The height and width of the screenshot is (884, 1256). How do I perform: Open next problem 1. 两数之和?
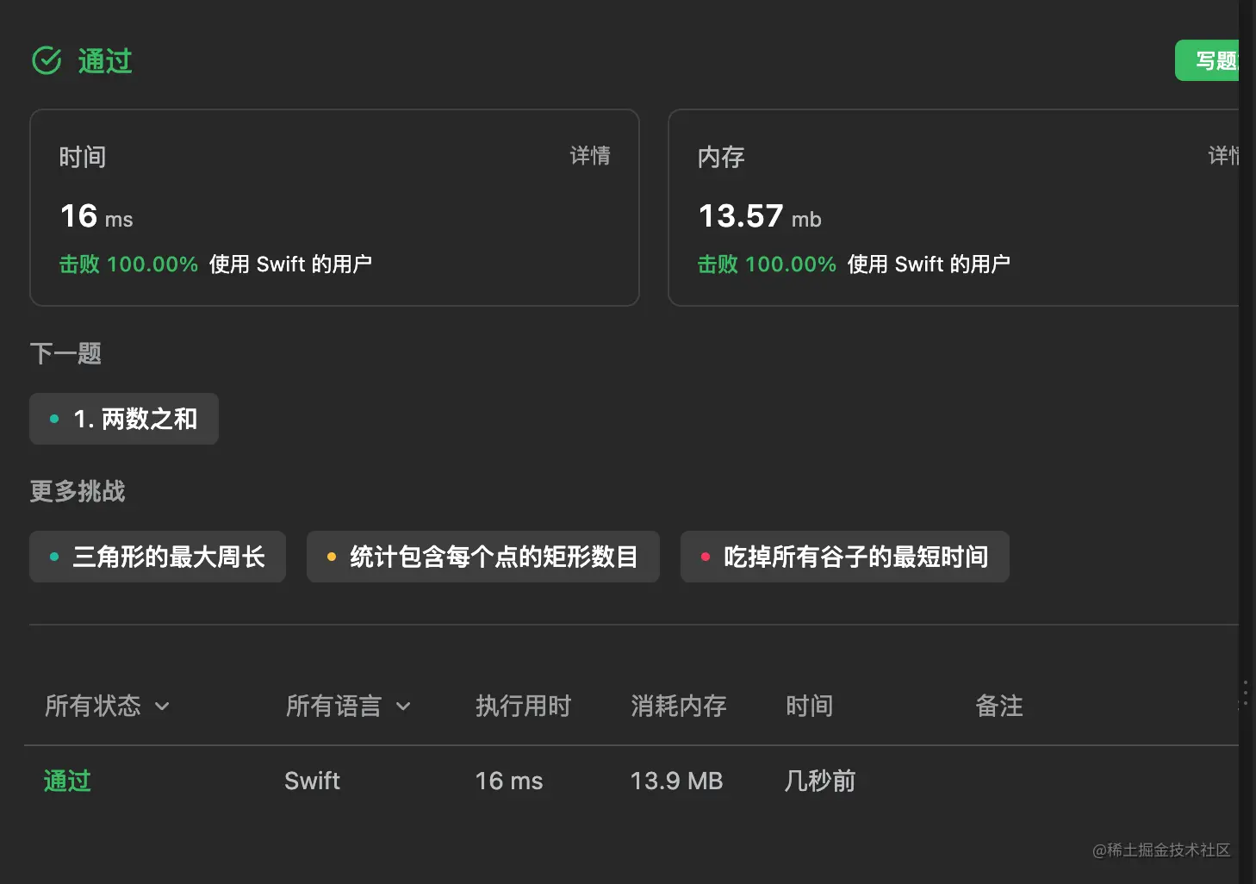coord(123,419)
